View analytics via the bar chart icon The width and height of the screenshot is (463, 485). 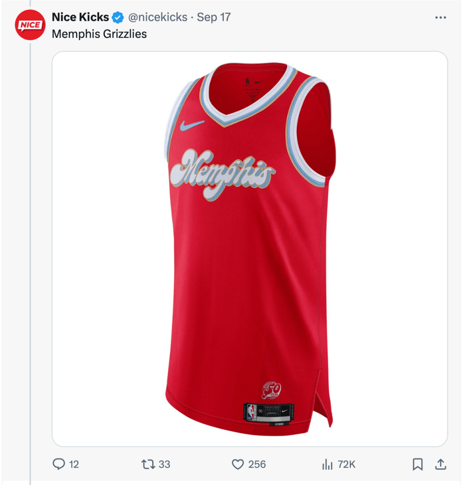click(327, 464)
